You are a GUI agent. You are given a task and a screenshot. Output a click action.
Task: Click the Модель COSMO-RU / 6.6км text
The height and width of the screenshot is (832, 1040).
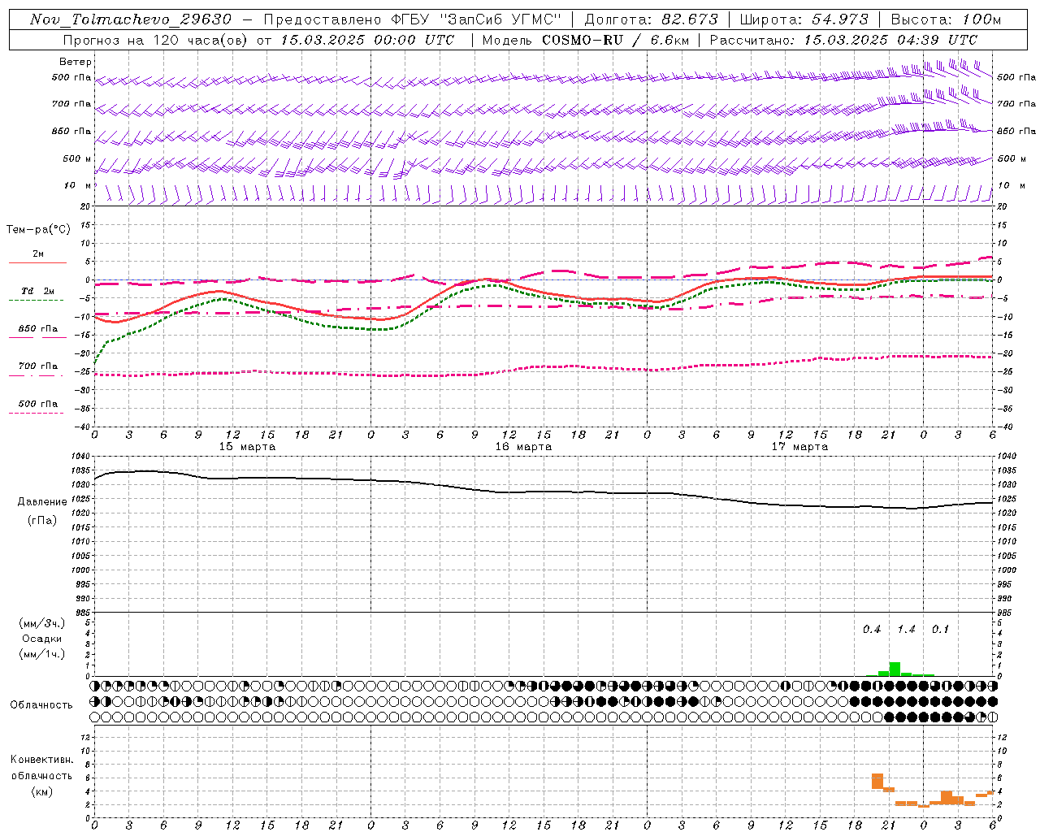pos(585,40)
